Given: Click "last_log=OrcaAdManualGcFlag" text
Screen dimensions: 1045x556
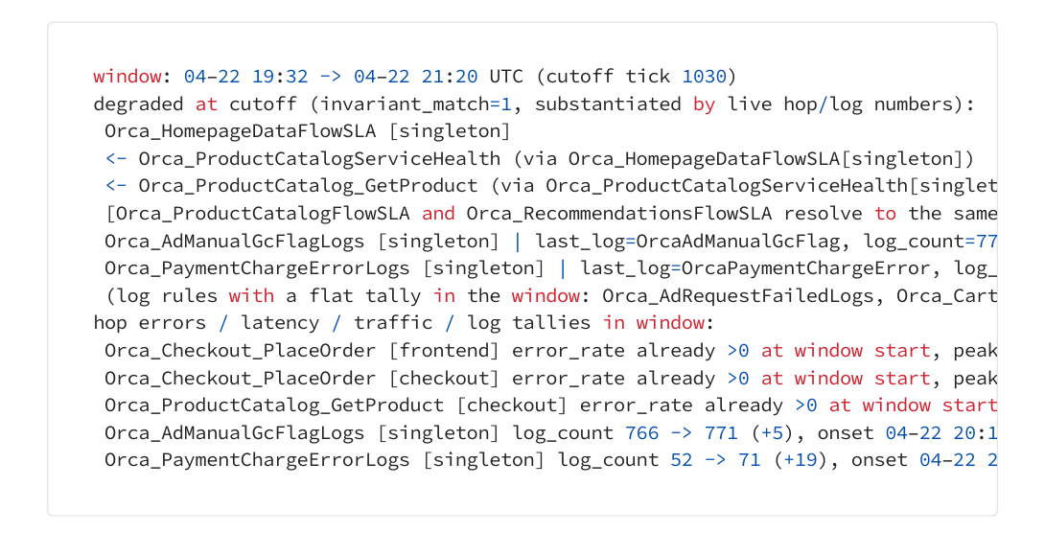Looking at the screenshot, I should coord(687,241).
